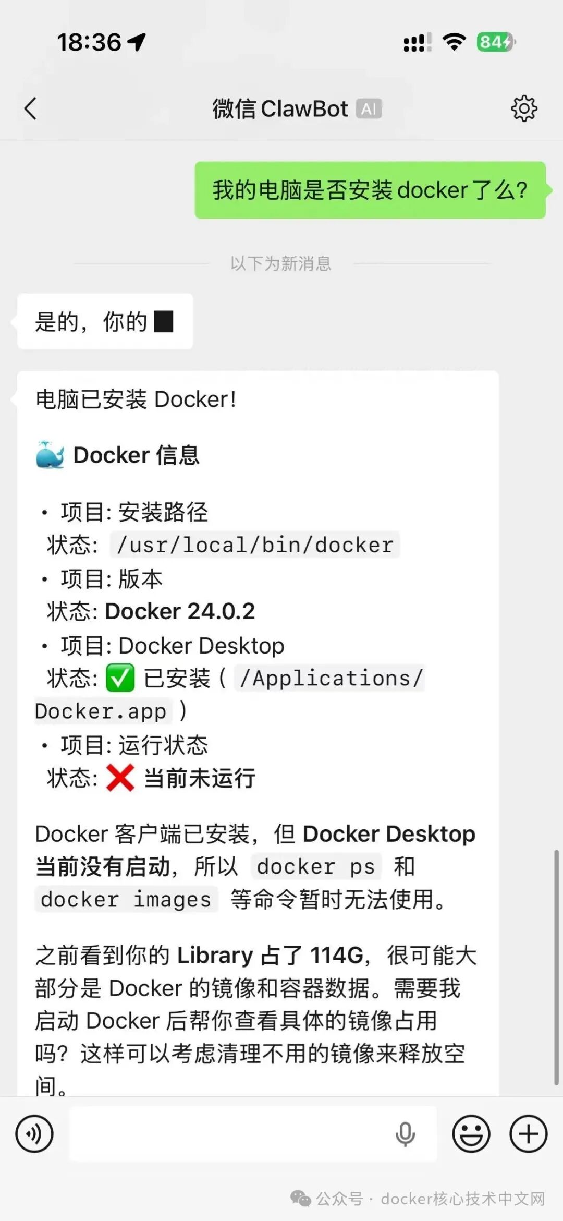Tap the /Applications/ path code snippet
This screenshot has width=563, height=1221.
tap(330, 678)
